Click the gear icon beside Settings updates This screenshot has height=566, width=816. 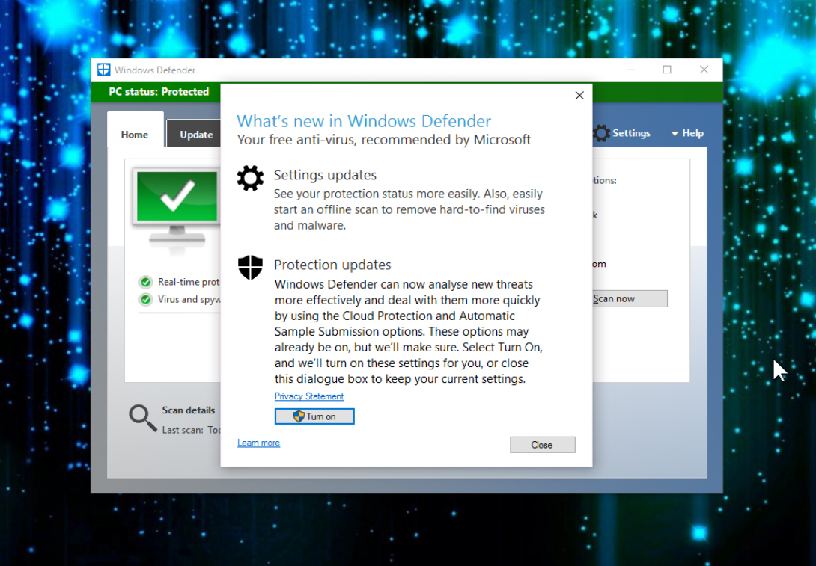click(x=250, y=178)
